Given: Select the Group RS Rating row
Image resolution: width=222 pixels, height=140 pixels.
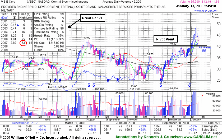Looking at the screenshot, I should click(49, 18).
